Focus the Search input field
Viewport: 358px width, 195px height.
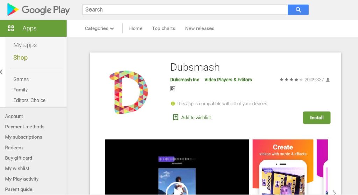(185, 9)
